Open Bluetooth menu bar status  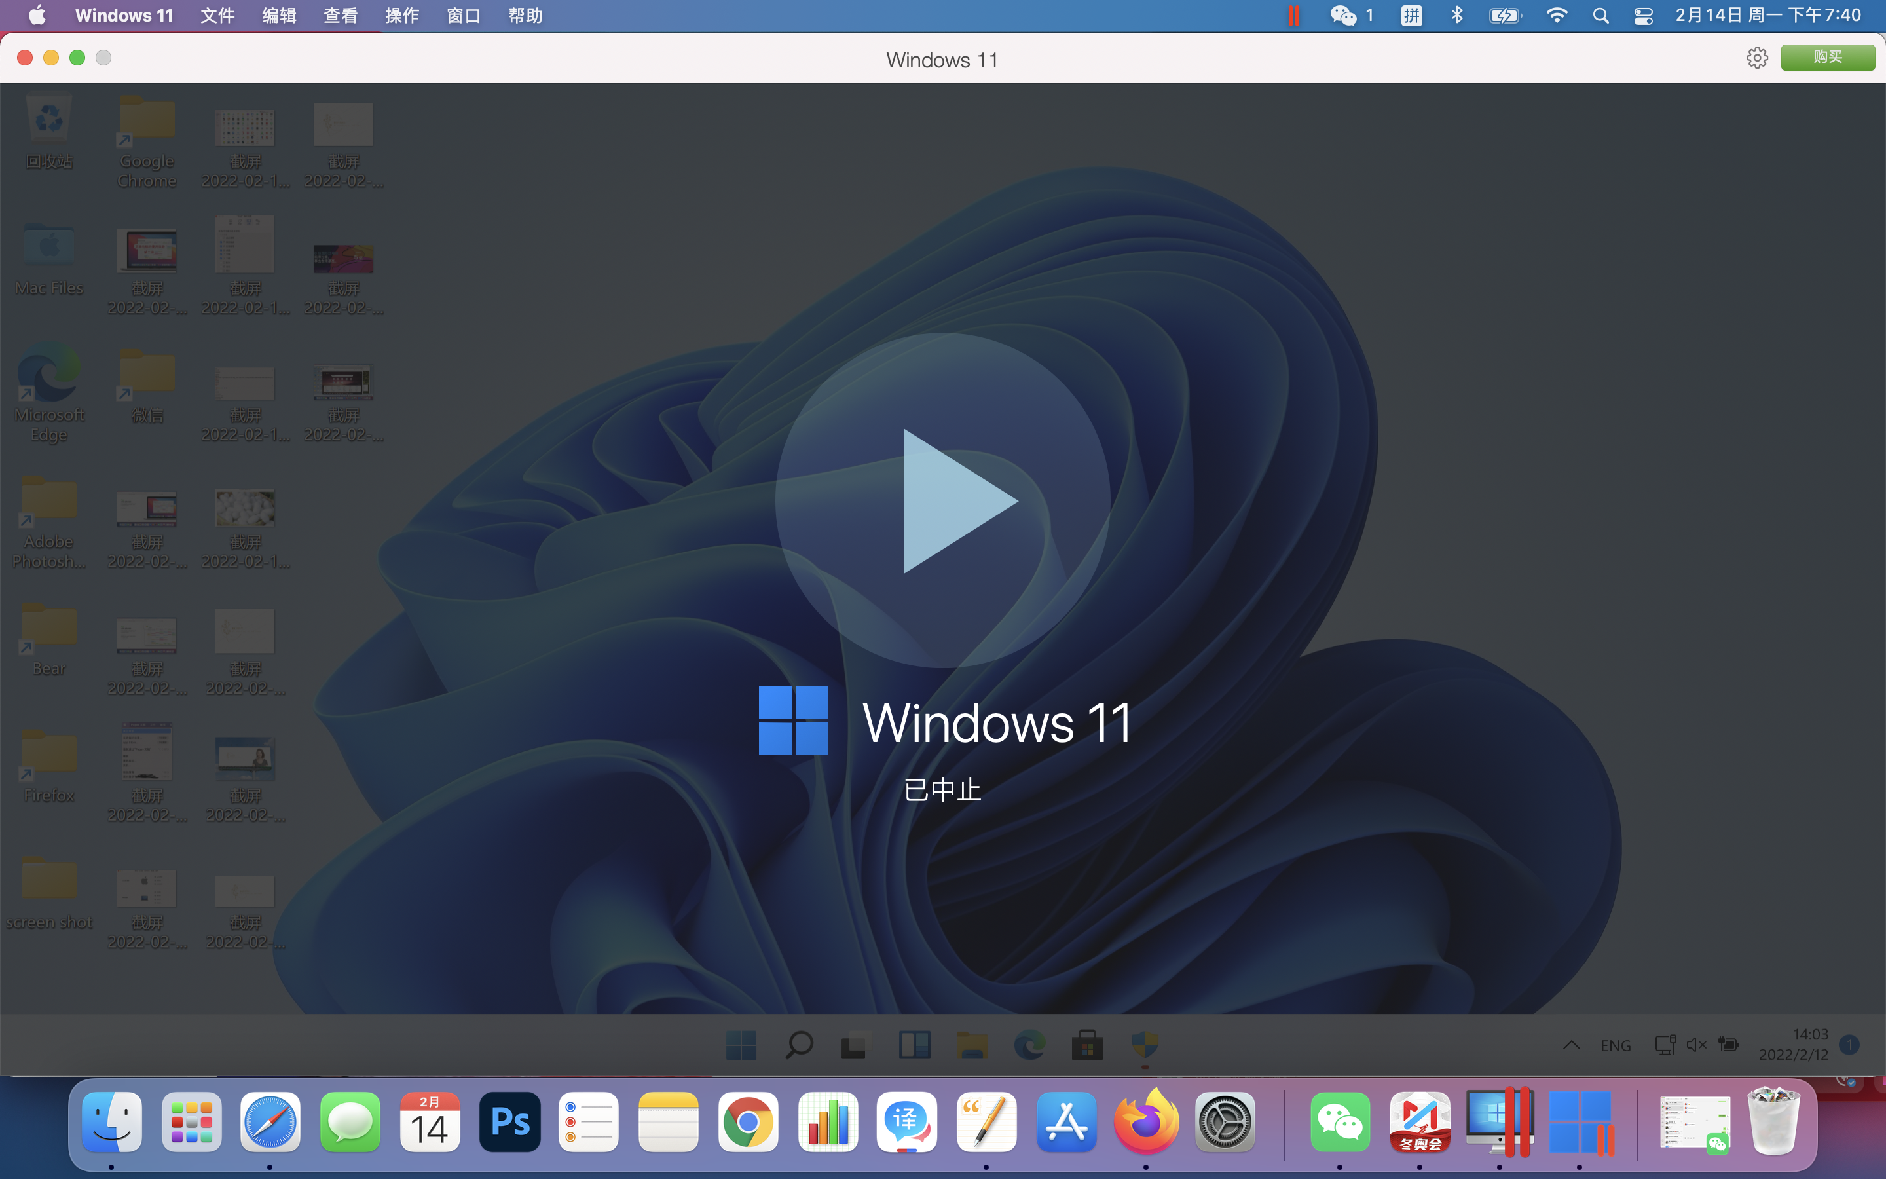point(1456,16)
